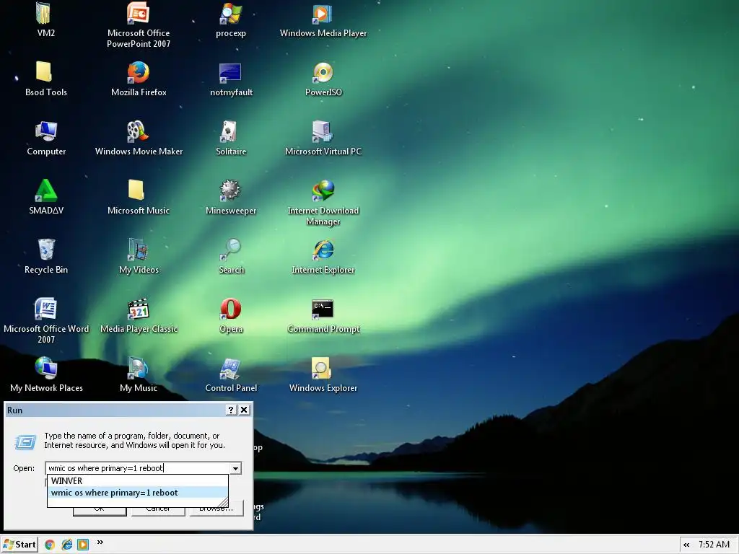Screen dimensions: 739x554
Task: Click the Internet Download Manager icon
Action: click(323, 190)
